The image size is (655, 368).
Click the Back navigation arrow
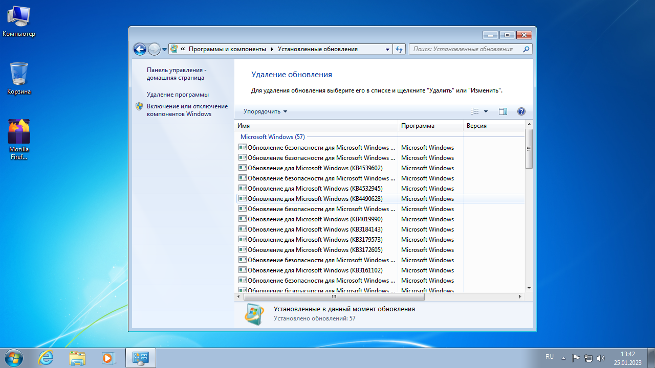tap(140, 49)
